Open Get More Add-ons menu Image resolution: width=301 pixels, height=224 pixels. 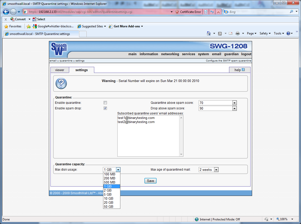126,26
